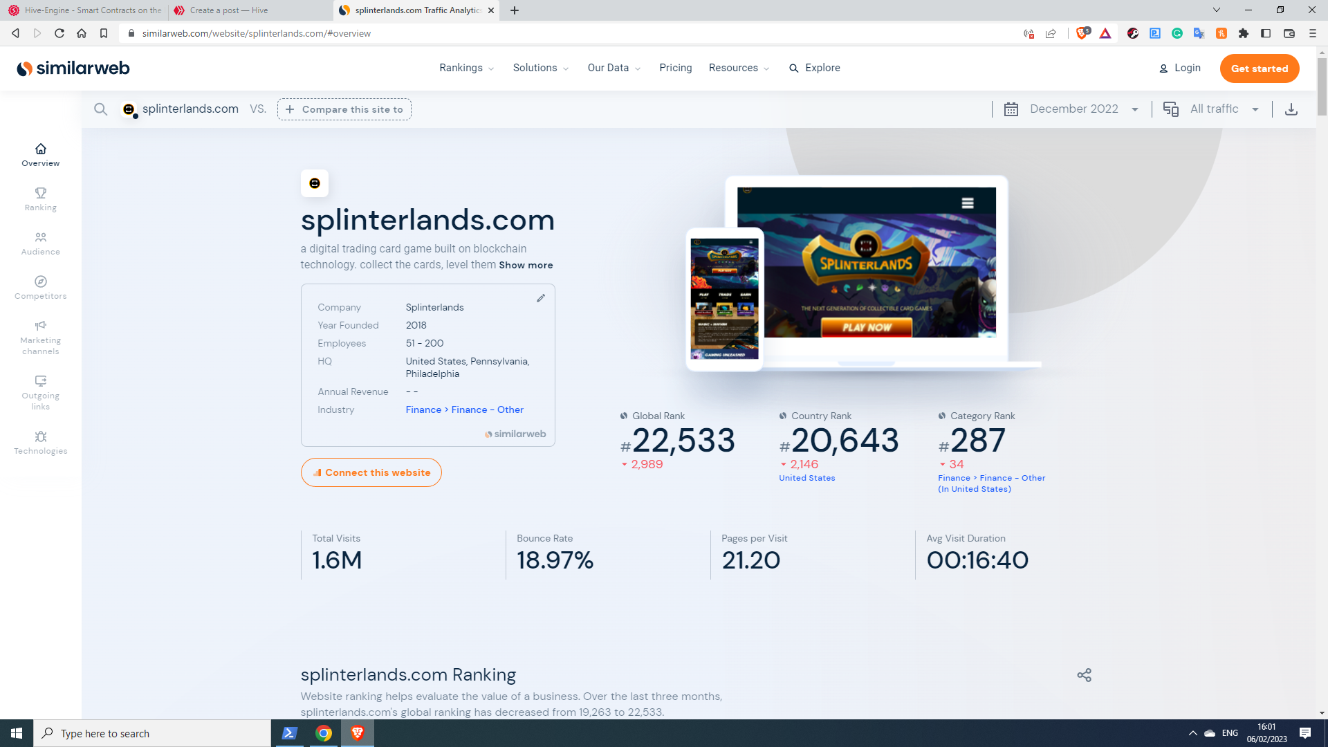
Task: Switch to Hive-Engine Smart Contracts tab
Action: click(x=84, y=10)
